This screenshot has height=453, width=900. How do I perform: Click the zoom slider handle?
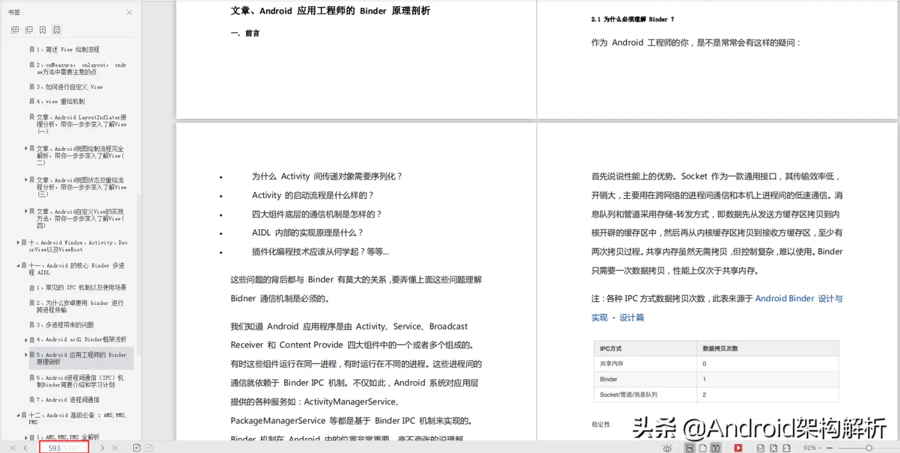point(869,448)
